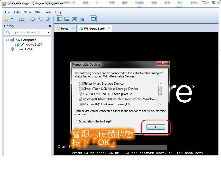Viewport: 221px width, 177px height.
Task: Click the LifeCam camera icon
Action: click(x=80, y=104)
